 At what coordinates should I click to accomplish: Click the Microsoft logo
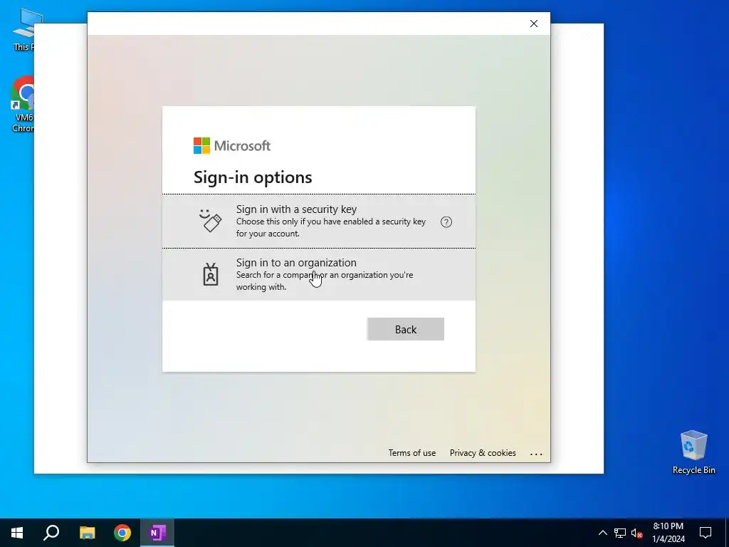click(231, 145)
